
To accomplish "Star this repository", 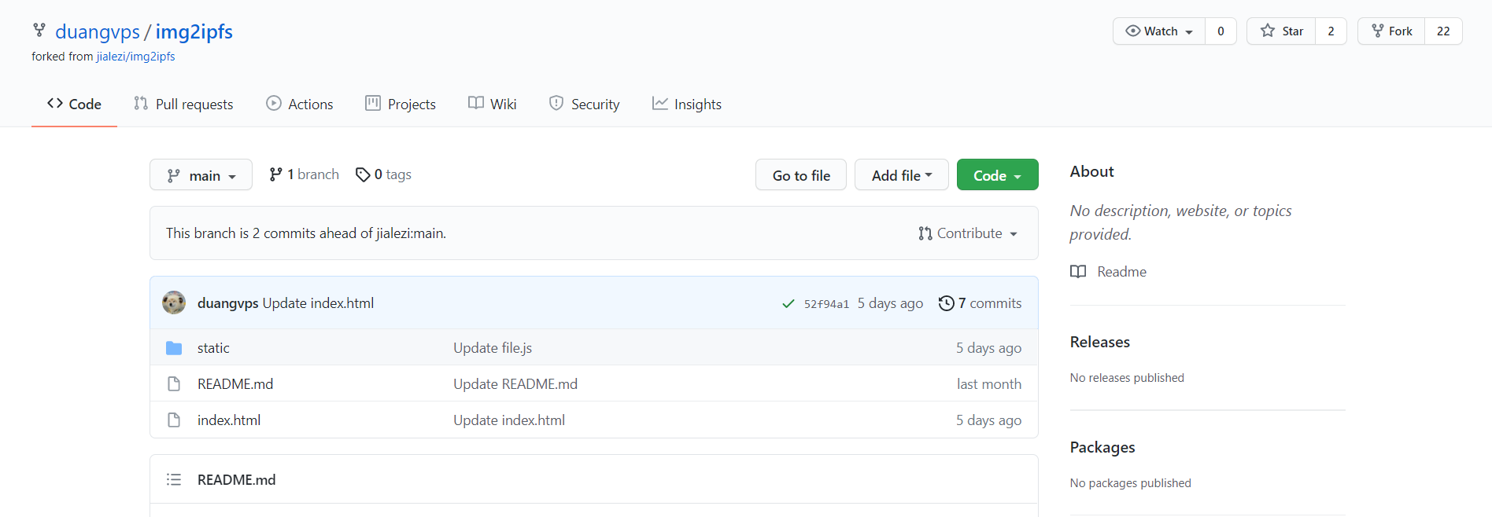I will (x=1281, y=31).
